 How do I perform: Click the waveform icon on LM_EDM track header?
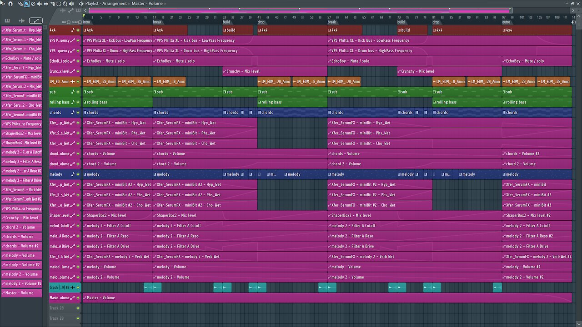tap(73, 82)
